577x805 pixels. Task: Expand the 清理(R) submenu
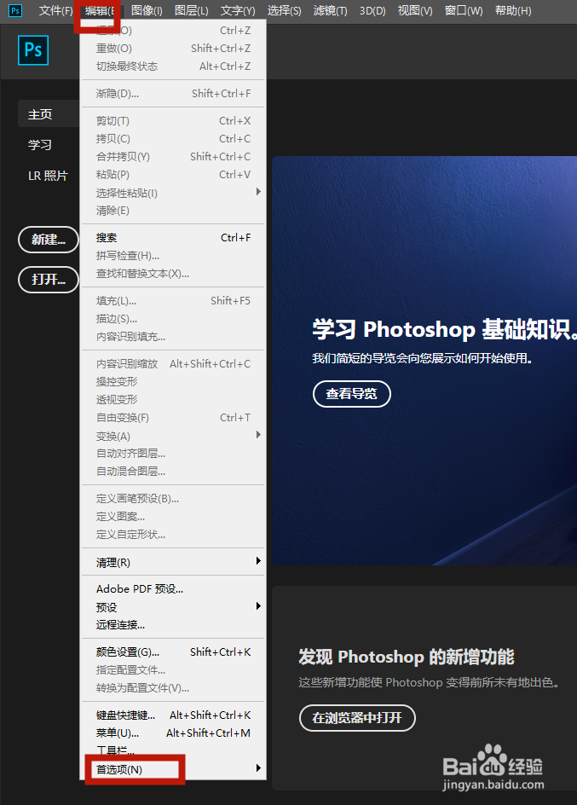(x=173, y=562)
